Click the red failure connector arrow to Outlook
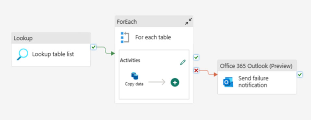This screenshot has width=311, height=120. coord(208,73)
